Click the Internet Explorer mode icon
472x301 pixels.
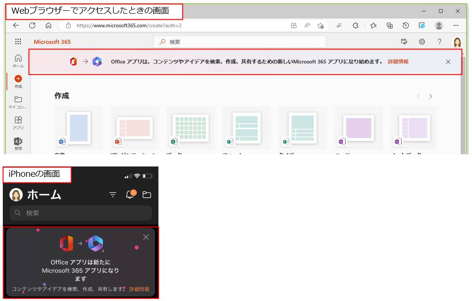422,25
